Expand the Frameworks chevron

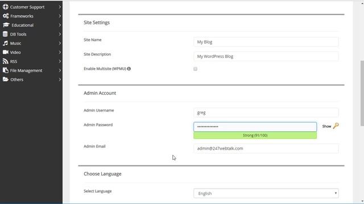[60, 16]
